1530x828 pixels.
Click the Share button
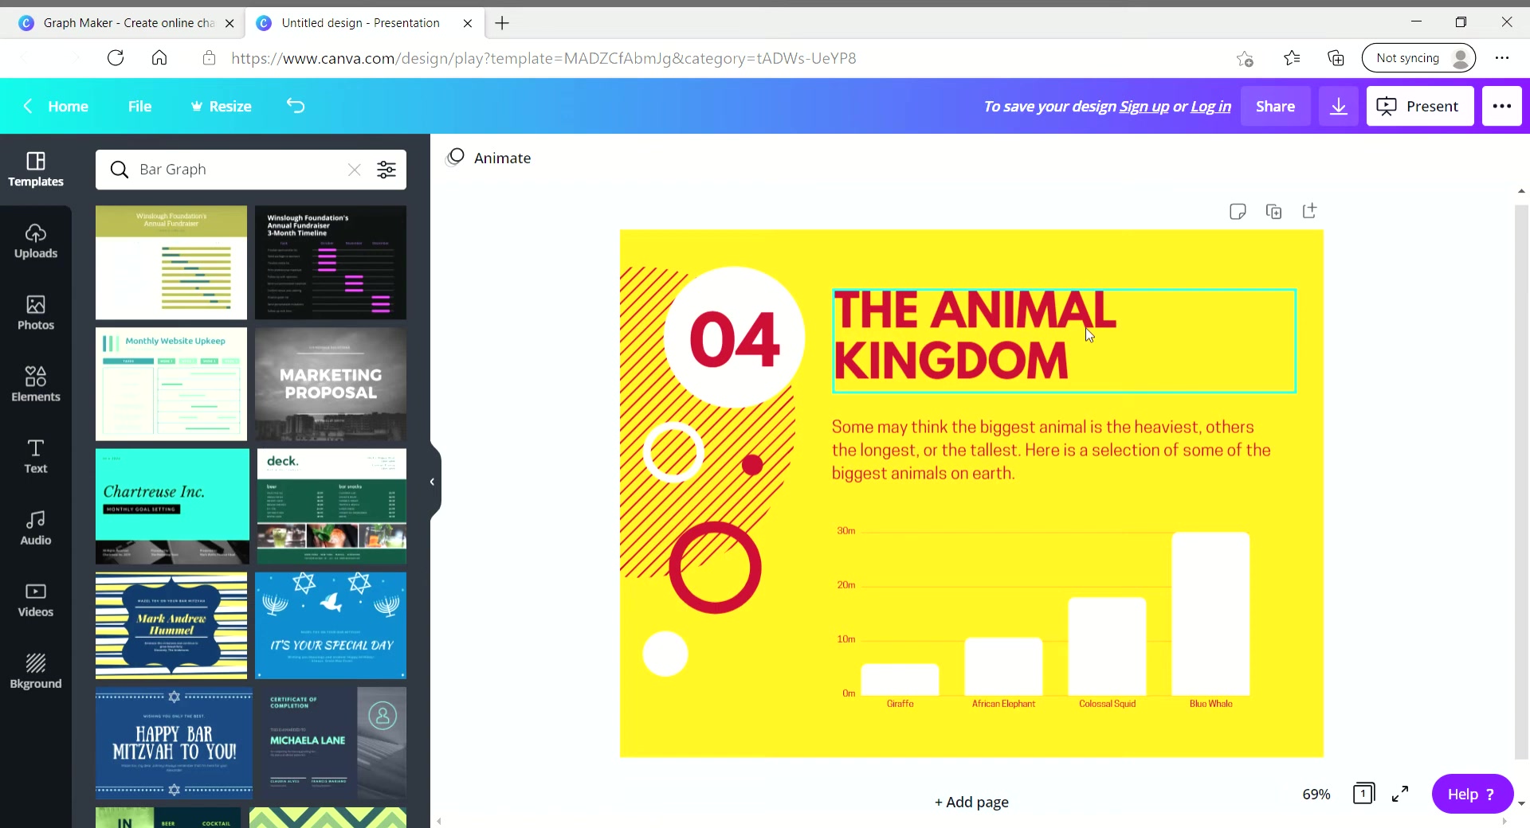[1275, 106]
